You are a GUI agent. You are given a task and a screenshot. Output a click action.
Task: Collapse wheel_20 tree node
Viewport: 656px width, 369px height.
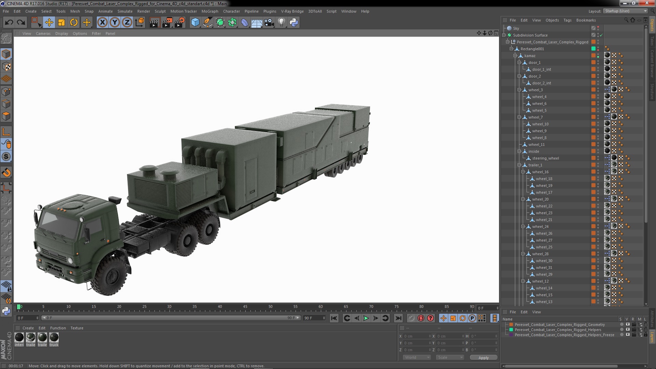tap(523, 199)
